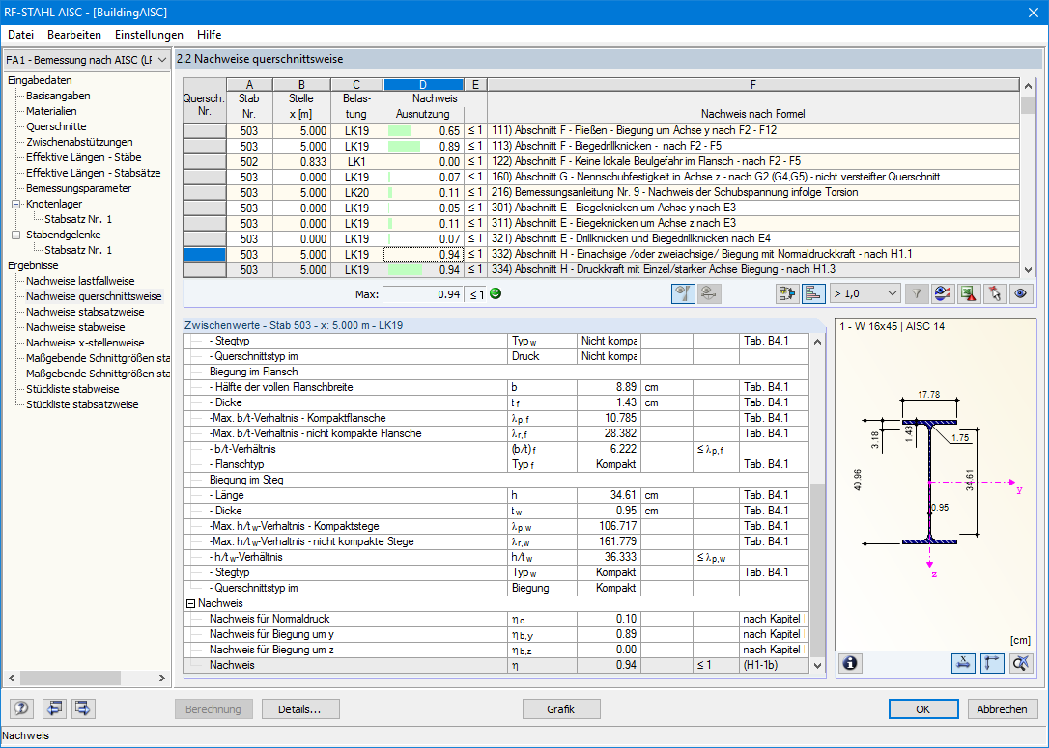Open Bemessungsparameter in the navigator
1049x748 pixels.
[x=79, y=188]
